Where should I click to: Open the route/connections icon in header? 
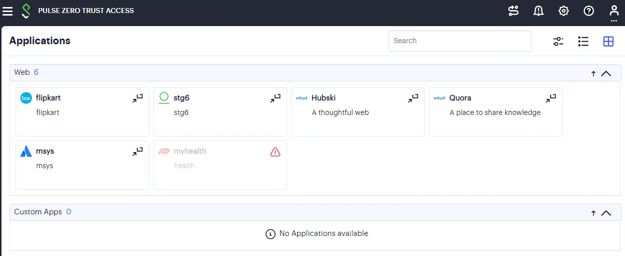(513, 11)
